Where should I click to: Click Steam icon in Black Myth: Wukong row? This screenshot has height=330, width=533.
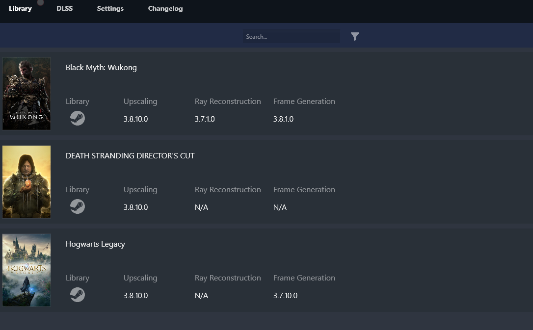click(78, 118)
